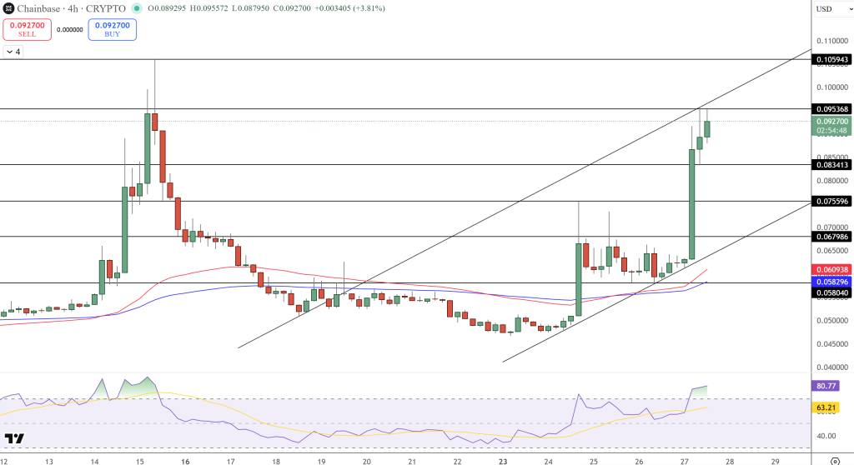This screenshot has width=854, height=465.
Task: Collapse the indicator legend showing 4
Action: point(13,52)
